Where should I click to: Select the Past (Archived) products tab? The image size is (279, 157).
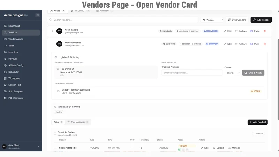coord(78,122)
